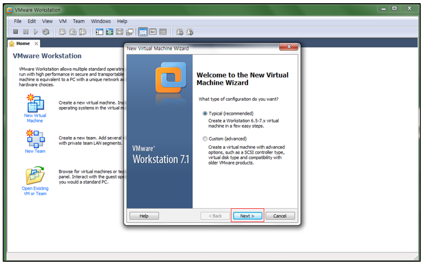Click the Revert to Snapshot toolbar icon
Viewport: 423px width, 264px height.
click(73, 32)
